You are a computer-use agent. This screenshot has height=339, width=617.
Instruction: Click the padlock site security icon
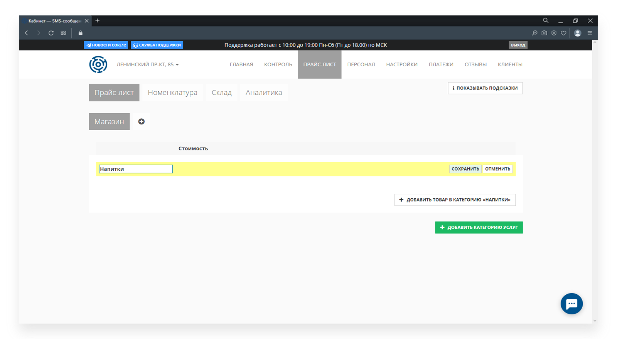(x=81, y=33)
